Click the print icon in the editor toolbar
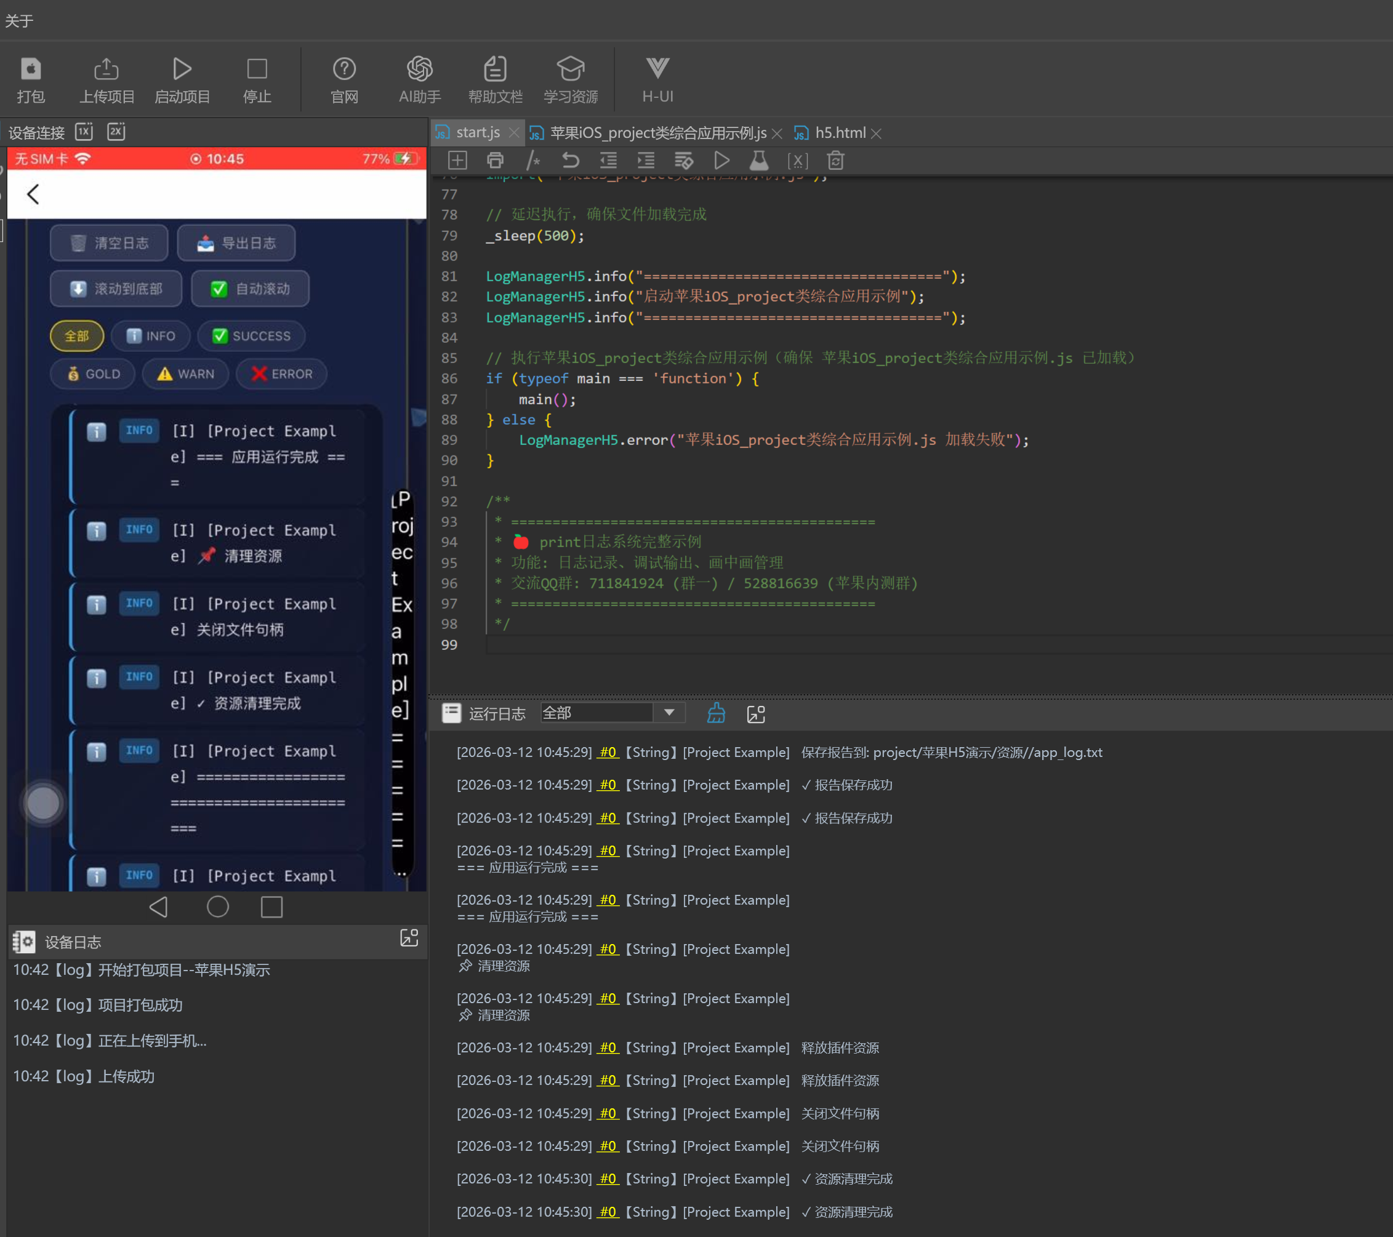This screenshot has height=1237, width=1393. point(496,161)
